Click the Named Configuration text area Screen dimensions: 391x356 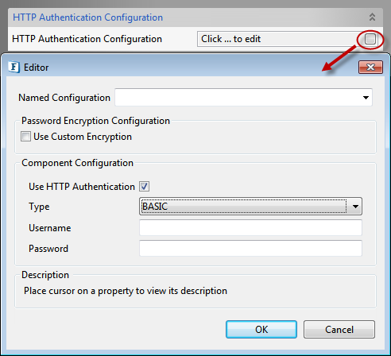238,98
